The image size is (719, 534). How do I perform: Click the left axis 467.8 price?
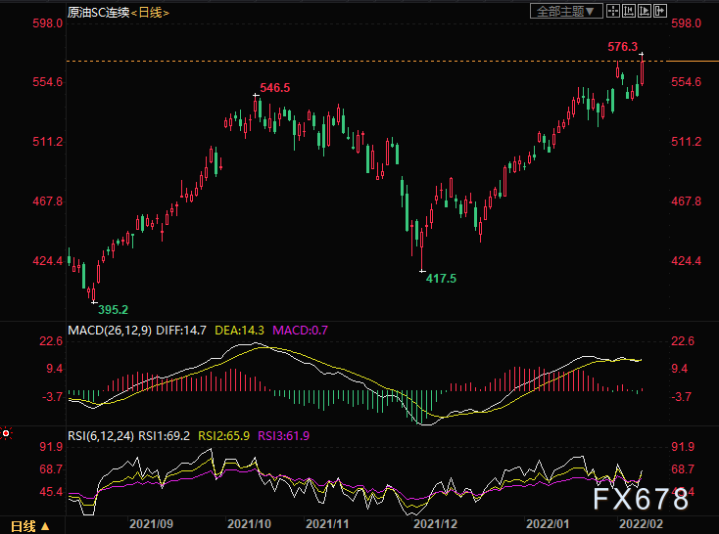[47, 201]
